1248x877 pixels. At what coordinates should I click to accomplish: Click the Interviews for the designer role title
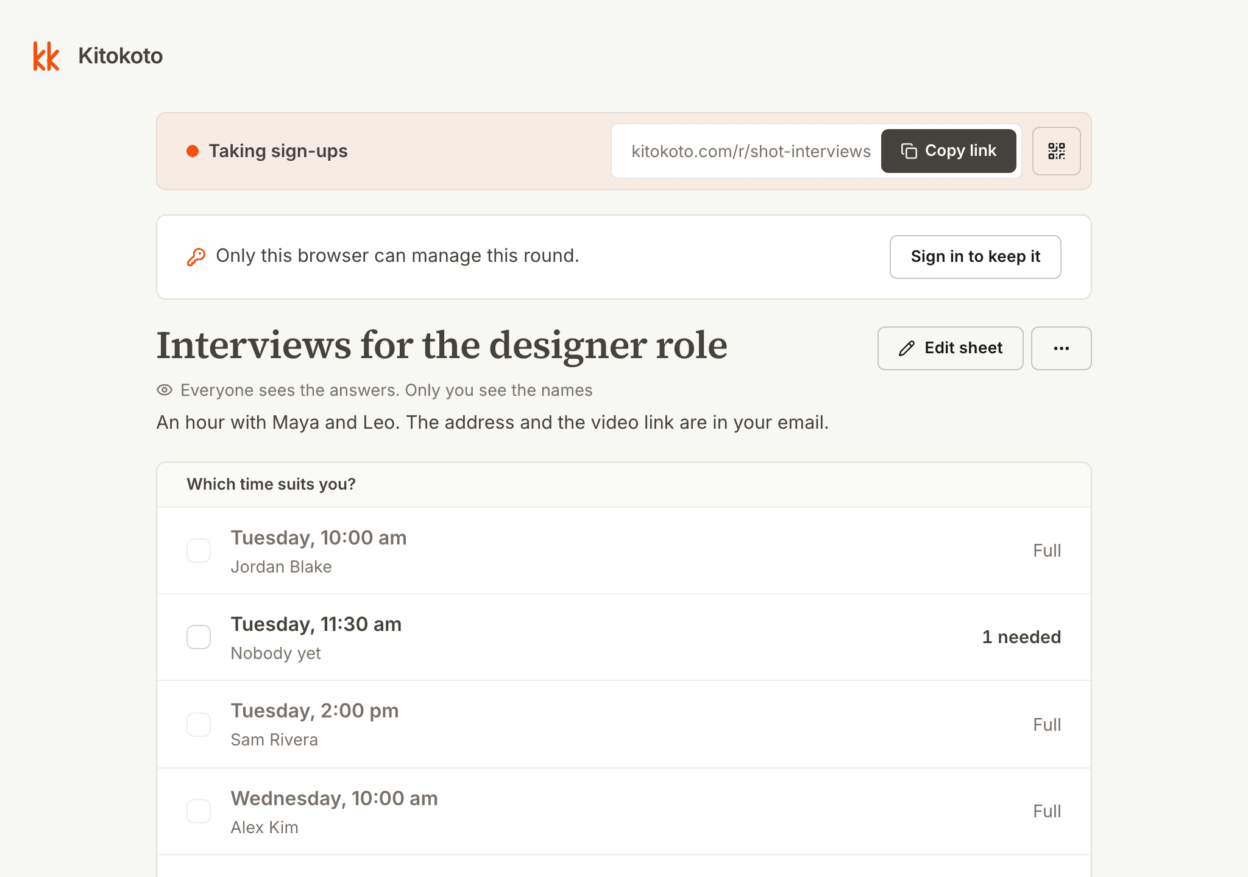click(x=442, y=345)
